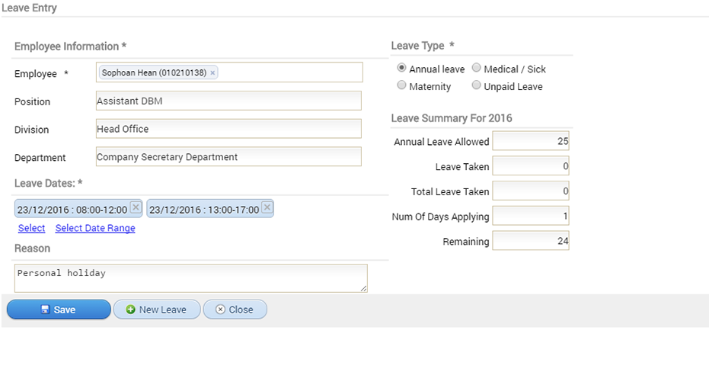Choose Unpaid Leave radio button
Screen dimensions: 709x366
click(x=476, y=85)
